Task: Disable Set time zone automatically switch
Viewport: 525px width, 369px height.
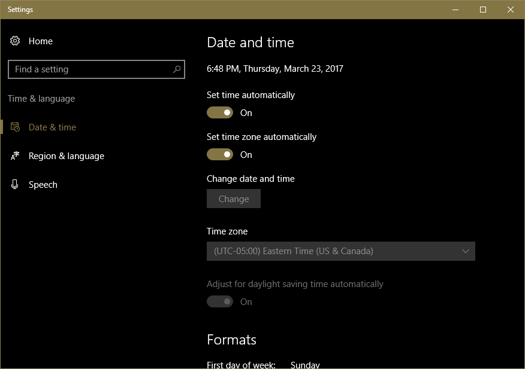Action: click(220, 155)
